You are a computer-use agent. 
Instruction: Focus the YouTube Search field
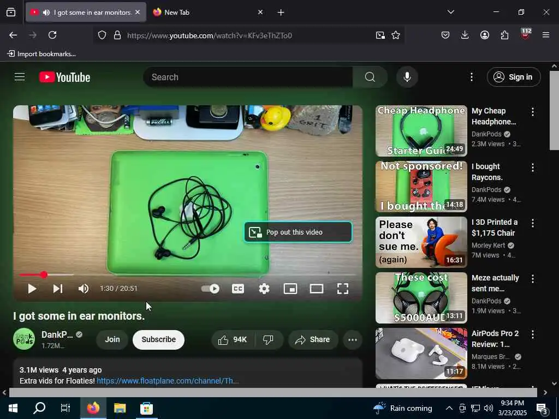click(248, 77)
